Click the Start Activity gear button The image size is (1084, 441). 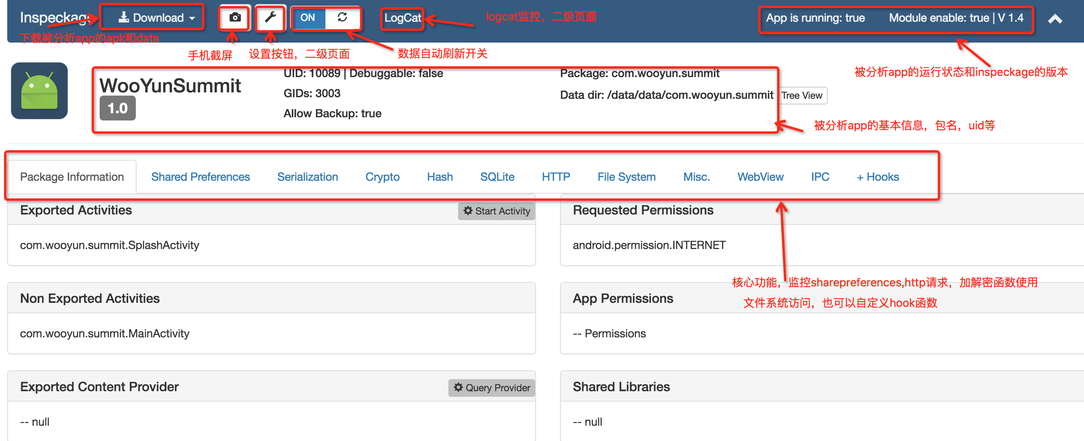click(x=496, y=211)
